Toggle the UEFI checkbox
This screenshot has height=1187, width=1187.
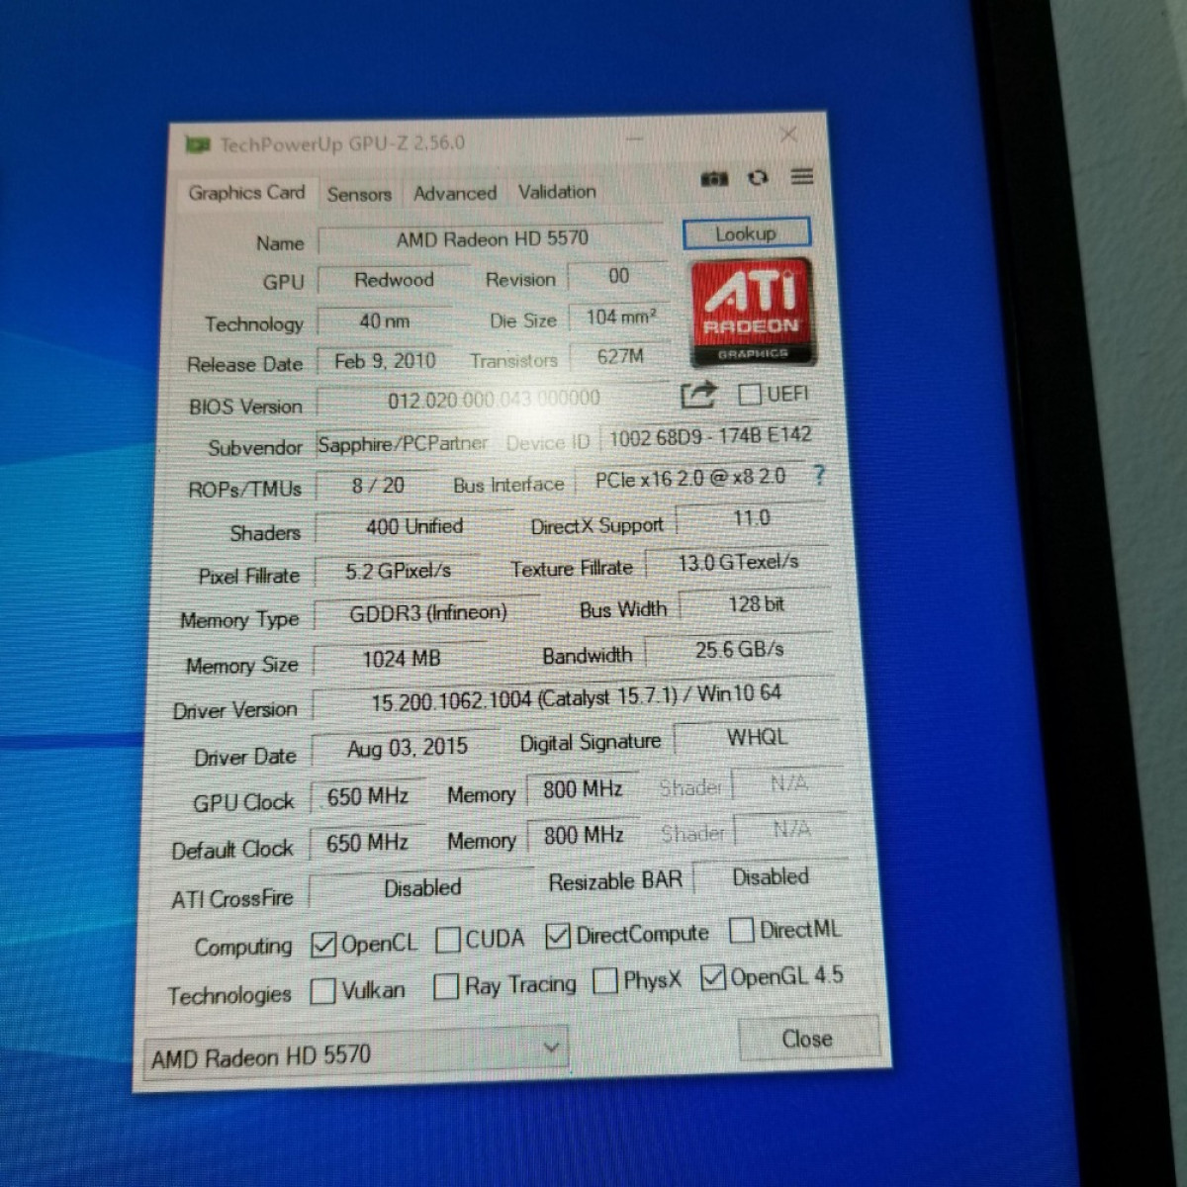pyautogui.click(x=750, y=395)
